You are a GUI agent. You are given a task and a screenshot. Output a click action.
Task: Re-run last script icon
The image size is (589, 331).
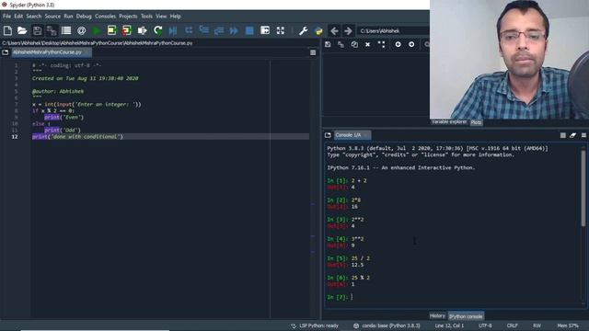pyautogui.click(x=157, y=30)
